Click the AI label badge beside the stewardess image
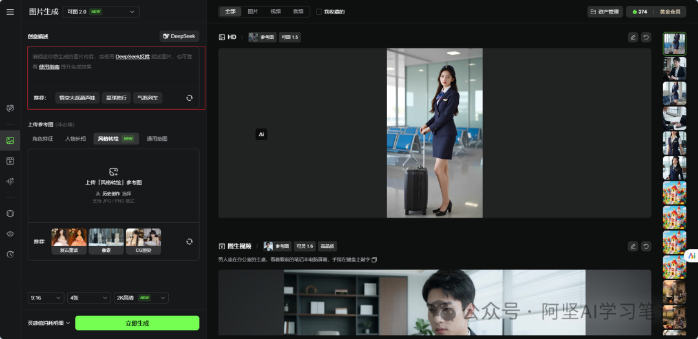The width and height of the screenshot is (698, 339). point(261,134)
